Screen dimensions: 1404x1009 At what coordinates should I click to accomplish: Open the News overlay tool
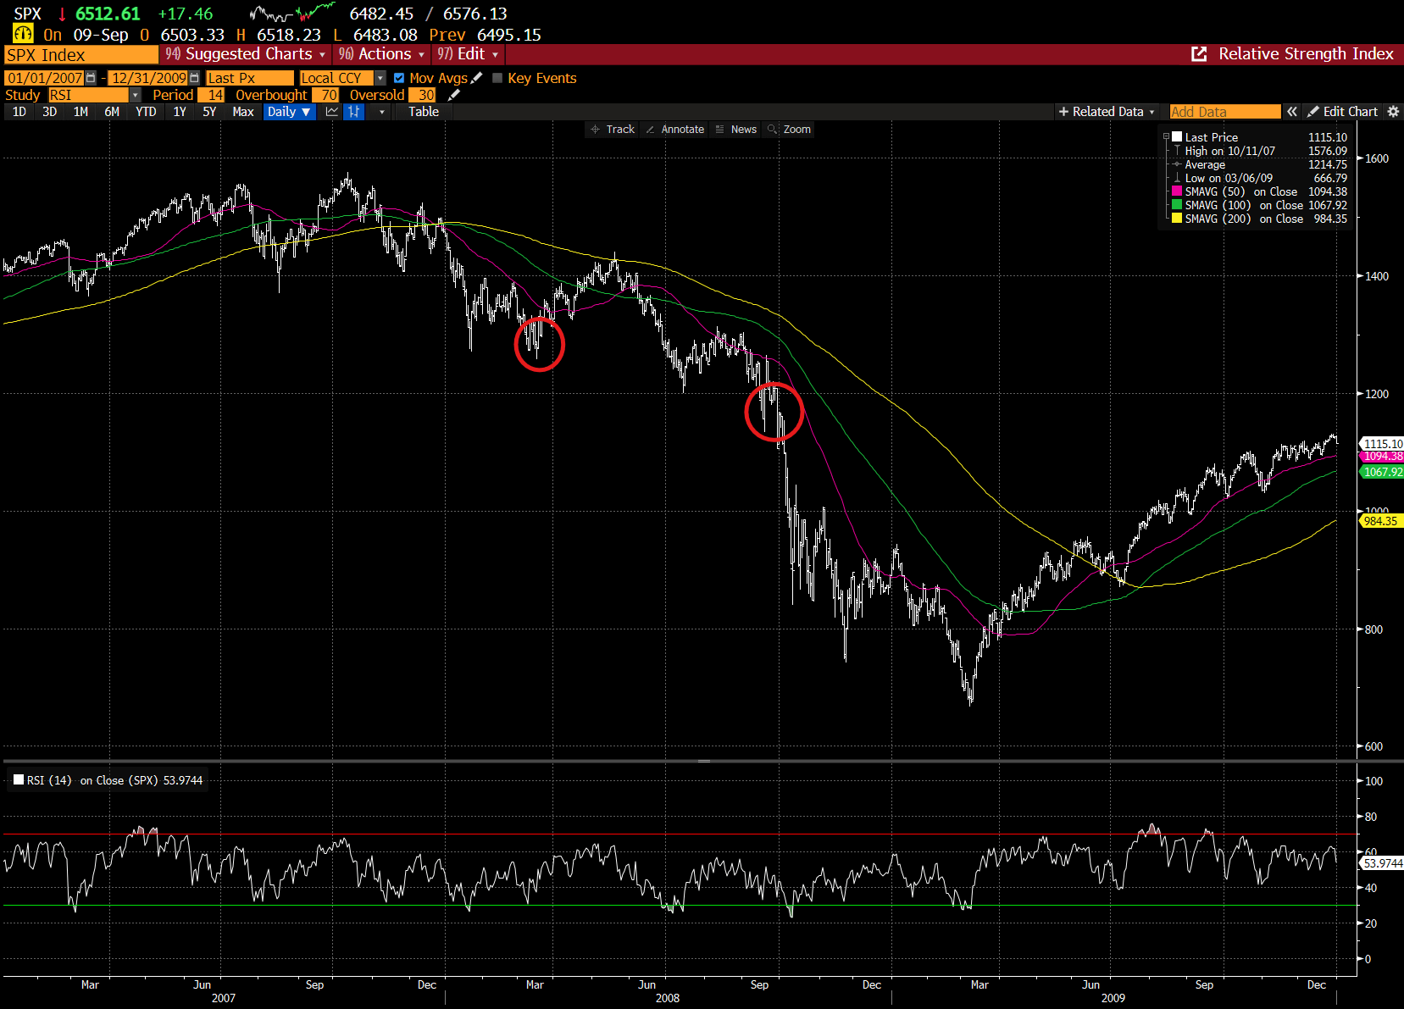tap(735, 130)
